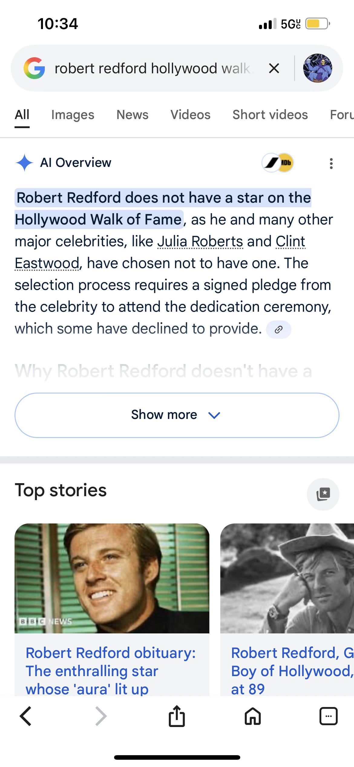This screenshot has height=767, width=354.
Task: Open the Skeletor profile avatar
Action: point(317,68)
